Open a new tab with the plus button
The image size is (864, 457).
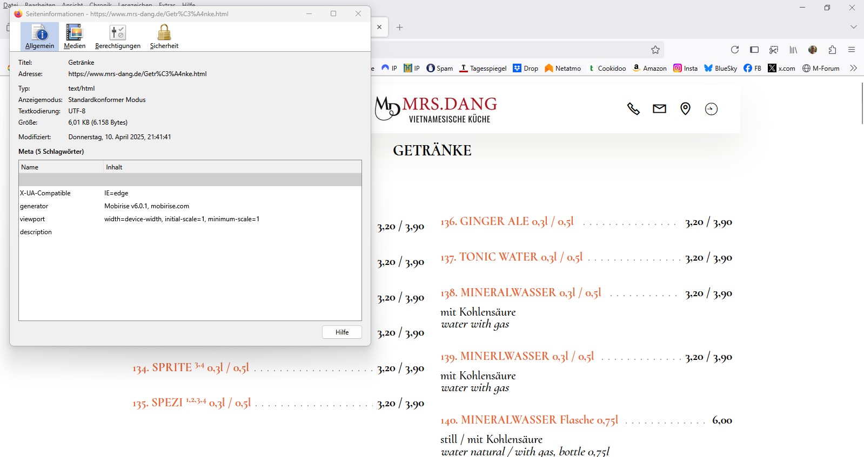tap(400, 28)
